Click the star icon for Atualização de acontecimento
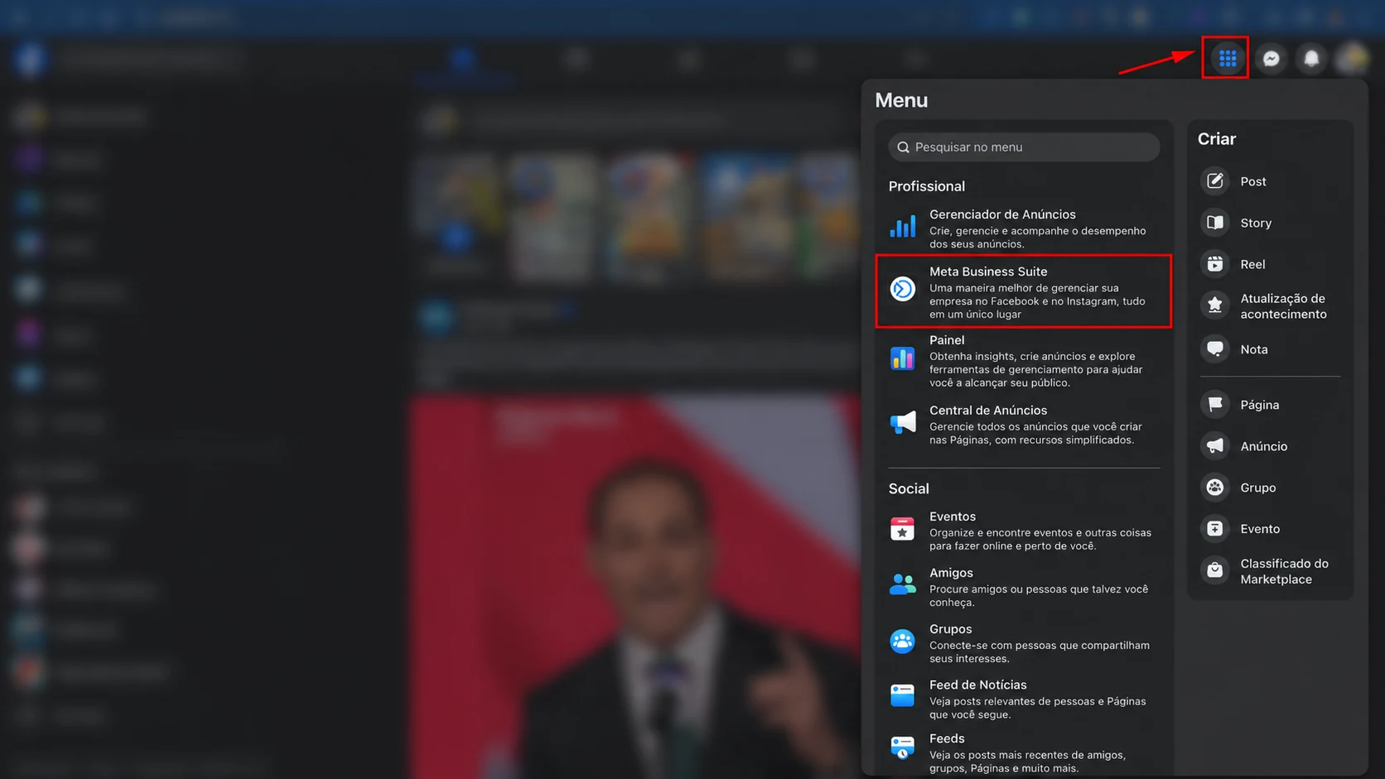Screen dimensions: 1385x779 (1215, 305)
